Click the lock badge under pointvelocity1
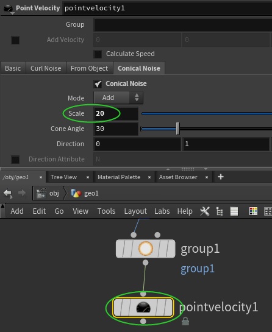The image size is (272, 332). (x=185, y=321)
